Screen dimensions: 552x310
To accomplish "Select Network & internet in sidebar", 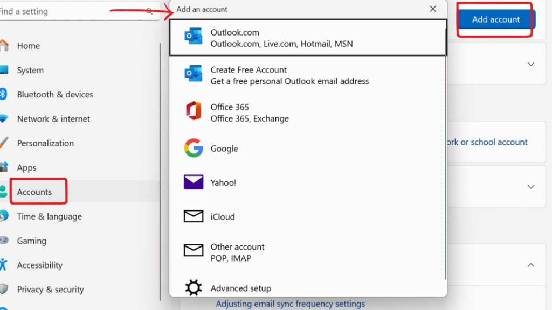I will tap(53, 119).
